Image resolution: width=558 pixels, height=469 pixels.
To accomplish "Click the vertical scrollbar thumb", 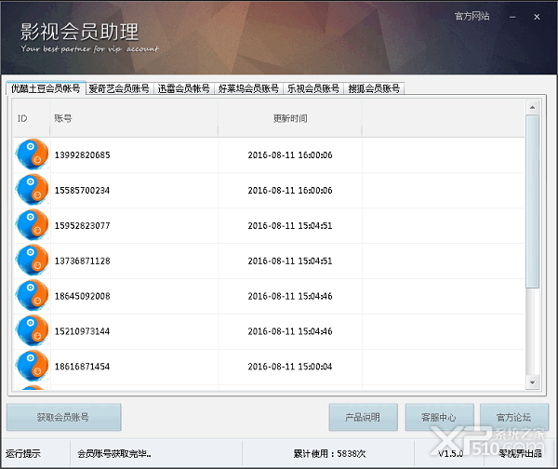I will pos(532,201).
